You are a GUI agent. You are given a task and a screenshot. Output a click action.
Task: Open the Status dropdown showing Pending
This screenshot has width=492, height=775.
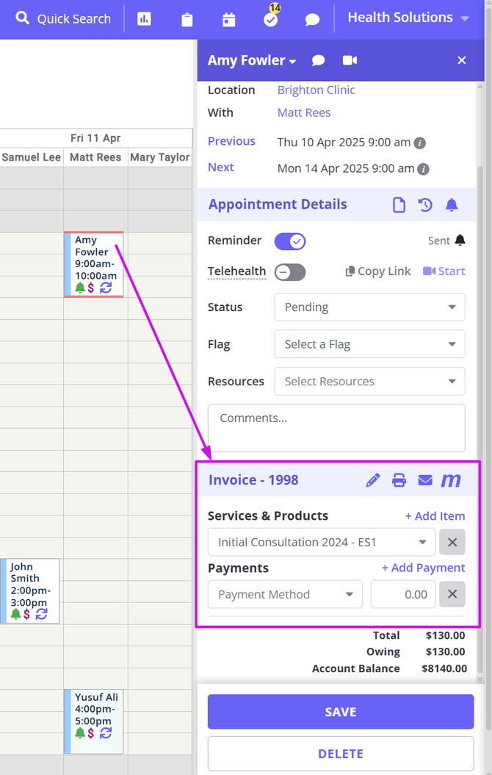(x=369, y=307)
